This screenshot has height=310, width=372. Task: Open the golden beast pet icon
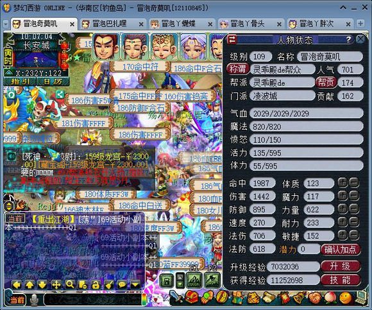coord(253,298)
